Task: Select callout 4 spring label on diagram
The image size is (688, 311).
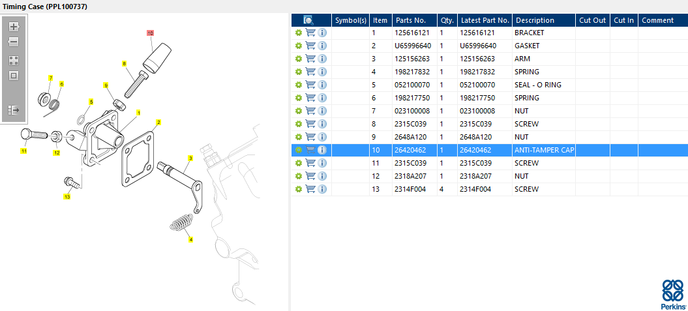Action: pyautogui.click(x=191, y=239)
